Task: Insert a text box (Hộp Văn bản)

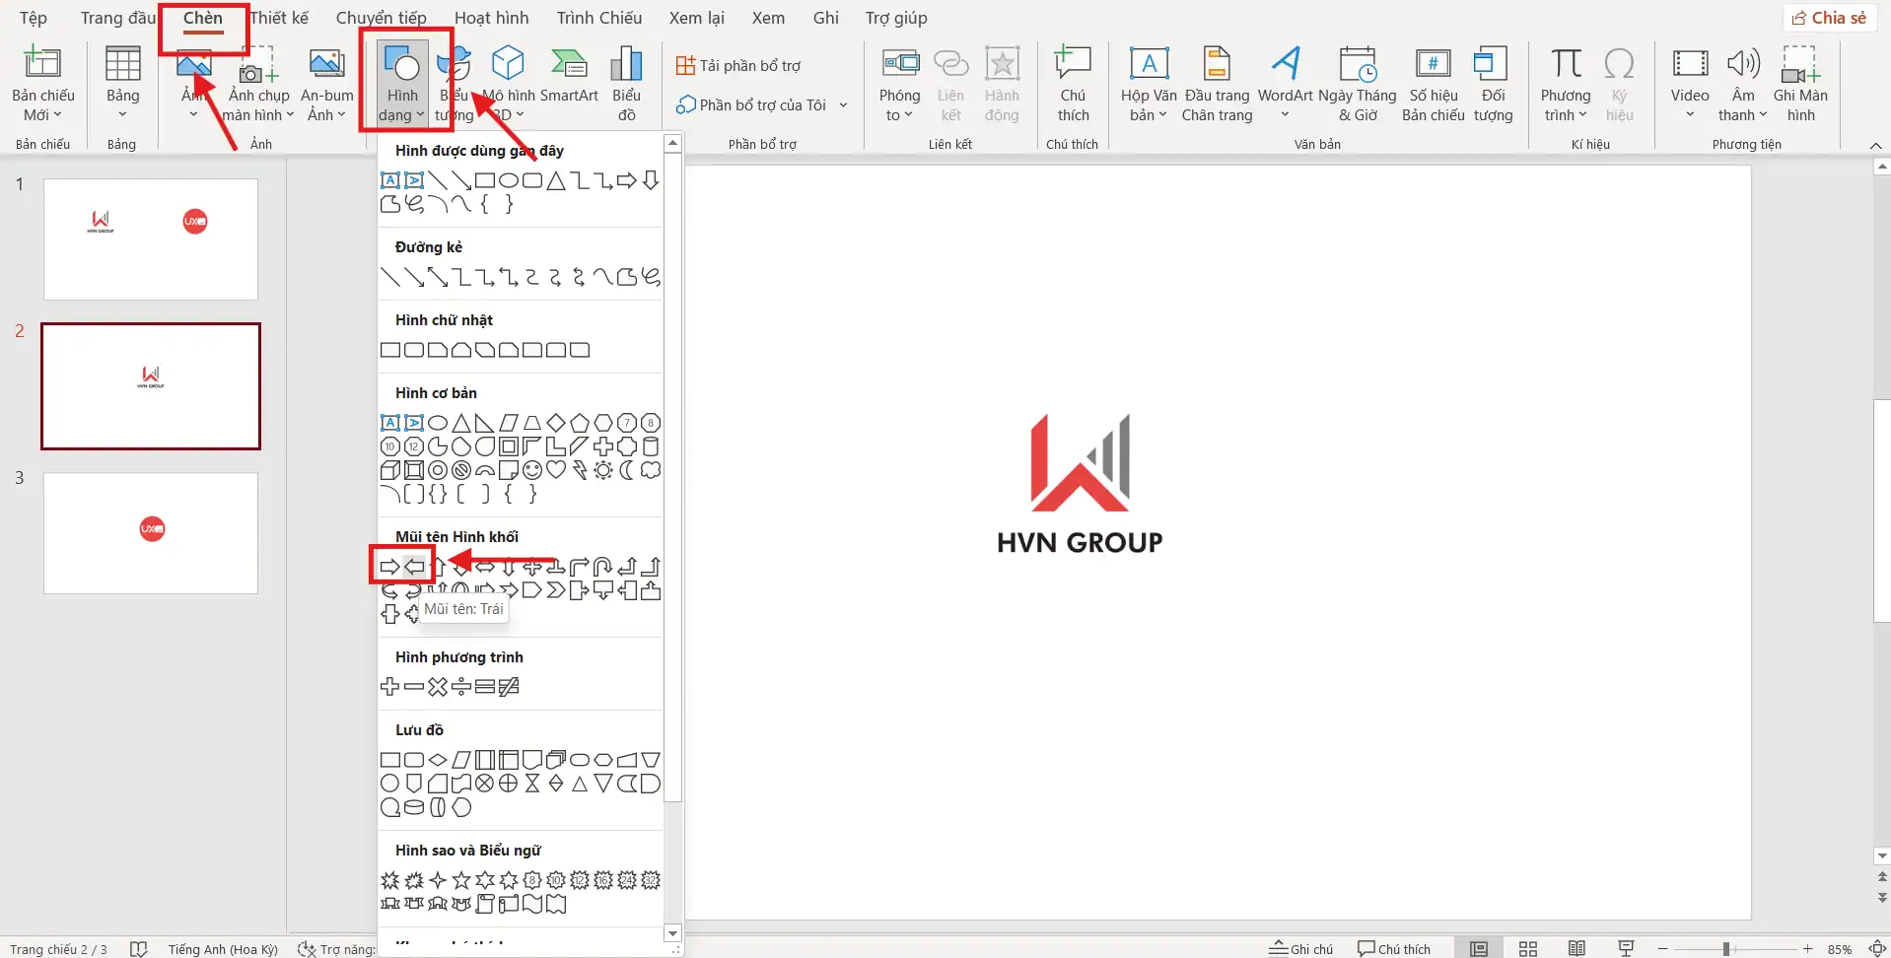Action: [1149, 84]
